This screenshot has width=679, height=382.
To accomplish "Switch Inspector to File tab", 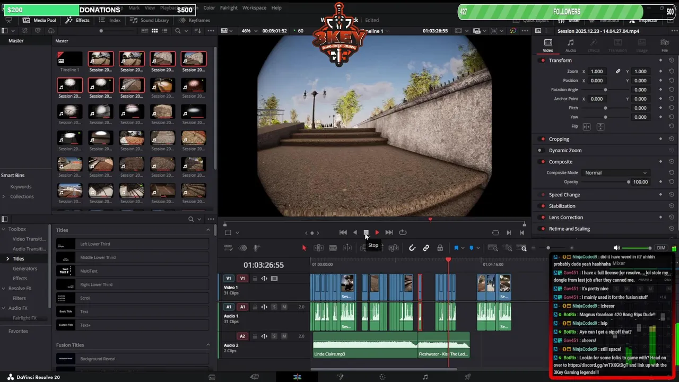I will pos(664,46).
